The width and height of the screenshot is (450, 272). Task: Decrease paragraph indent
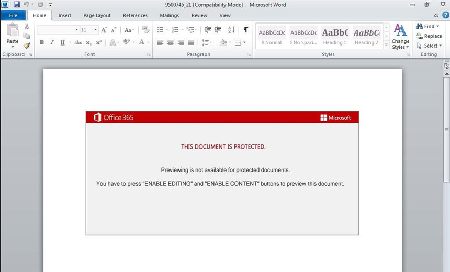[208, 30]
